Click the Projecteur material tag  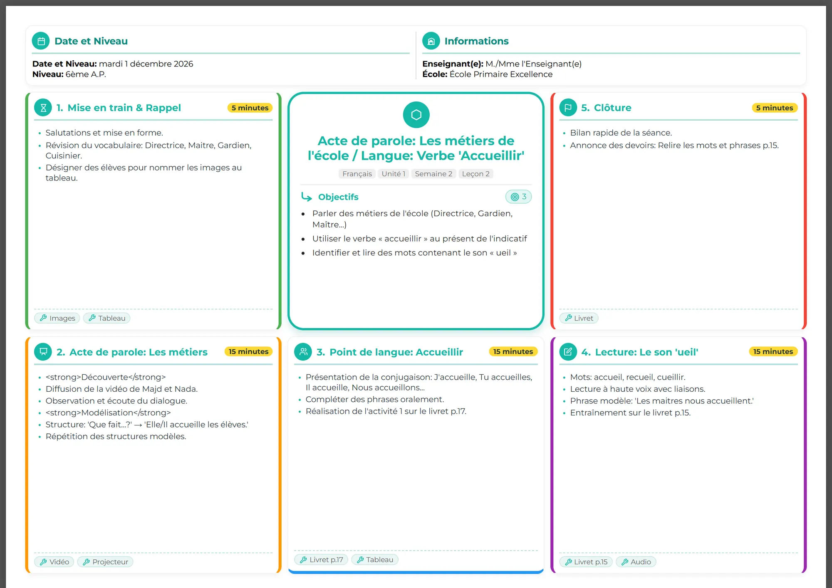[105, 562]
